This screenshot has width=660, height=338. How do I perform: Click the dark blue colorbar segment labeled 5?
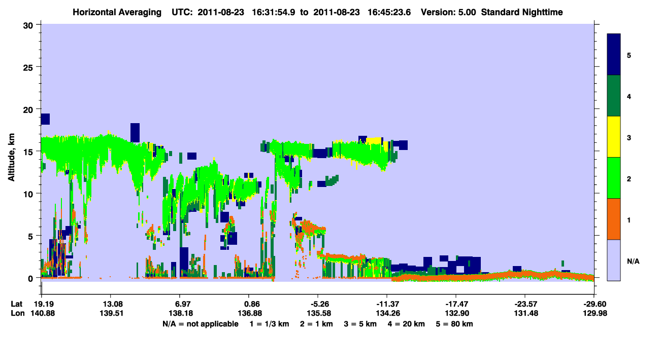coord(614,55)
